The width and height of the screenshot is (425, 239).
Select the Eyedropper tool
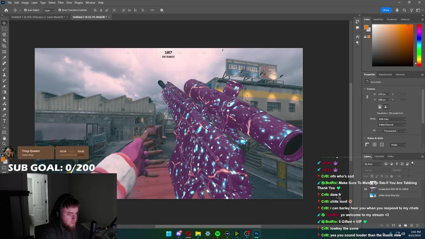point(4,58)
